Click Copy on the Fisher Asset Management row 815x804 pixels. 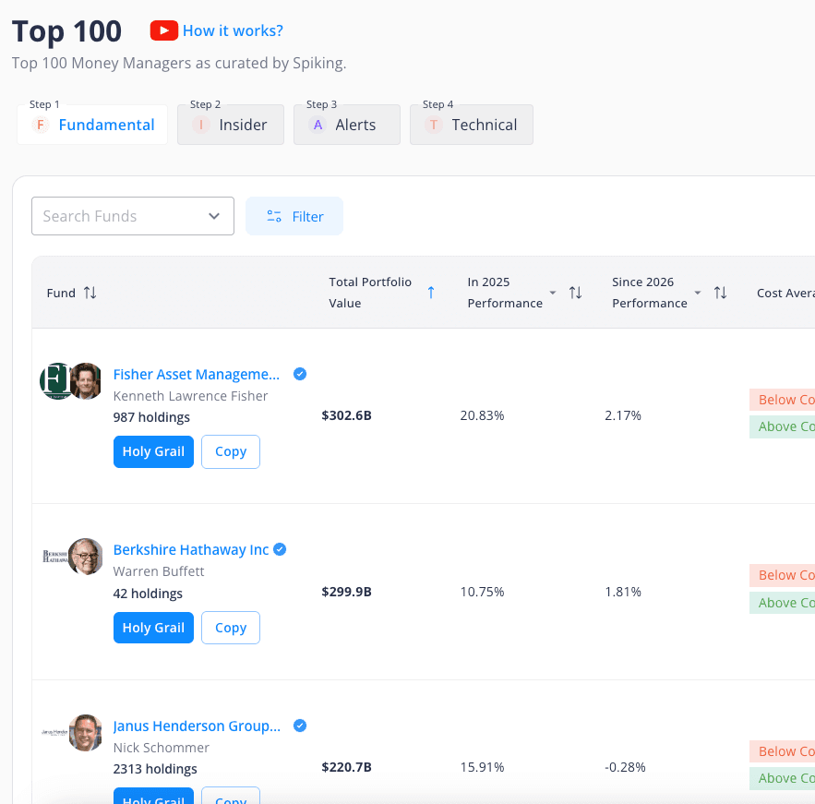click(x=230, y=451)
